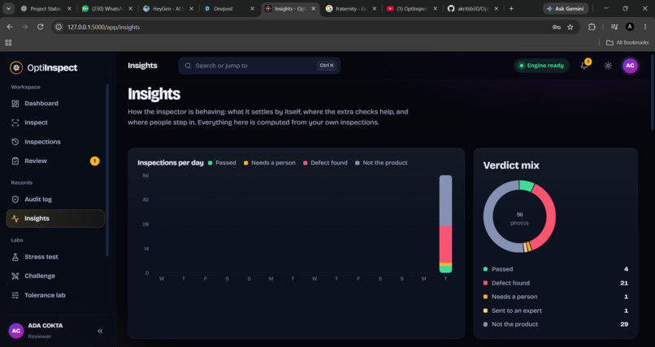655x347 pixels.
Task: Click Passed green swatch in Verdict mix
Action: tap(485, 269)
